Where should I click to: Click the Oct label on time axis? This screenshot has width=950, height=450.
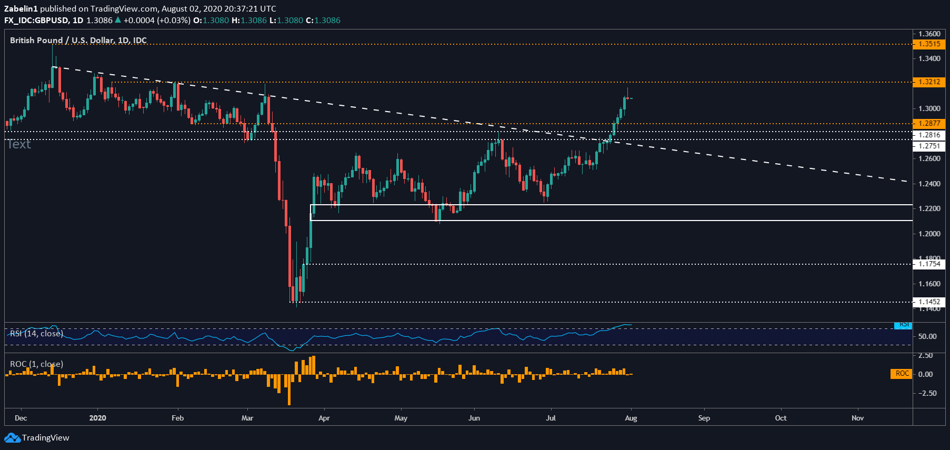[781, 418]
